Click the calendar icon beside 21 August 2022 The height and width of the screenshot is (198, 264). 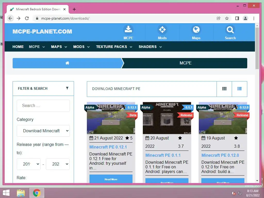(91, 138)
